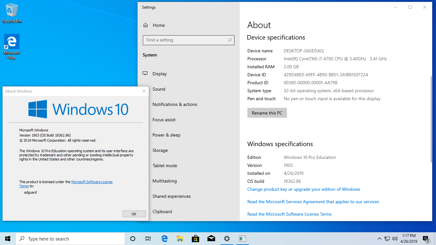Click the Home icon in Settings

(146, 25)
